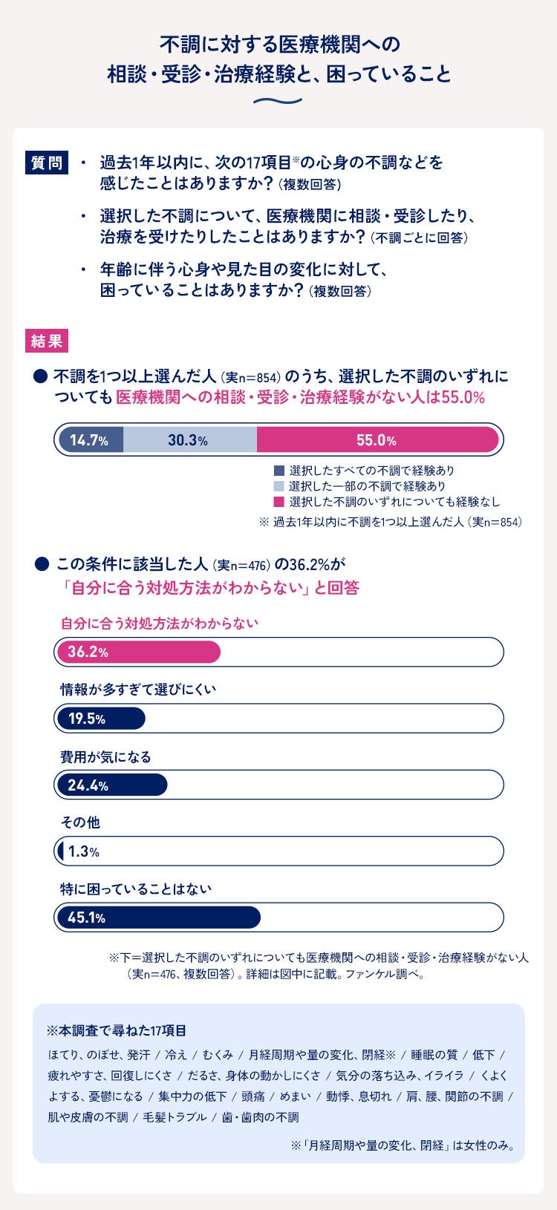Click the 24.4% bar for 費用が気になる
Screen dimensions: 557x1210
(x=112, y=785)
